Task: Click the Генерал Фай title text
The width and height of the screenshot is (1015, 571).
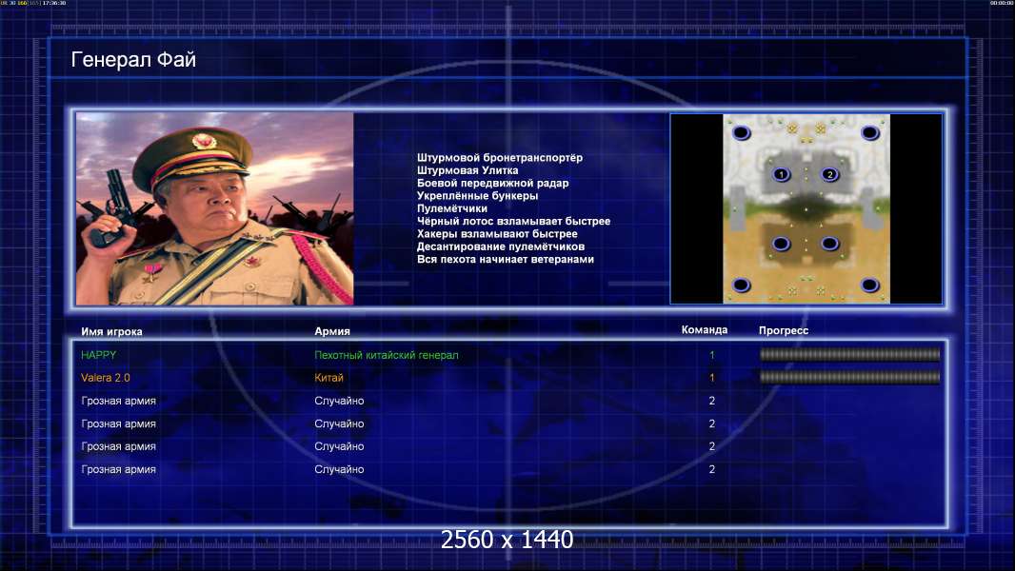Action: click(x=133, y=60)
